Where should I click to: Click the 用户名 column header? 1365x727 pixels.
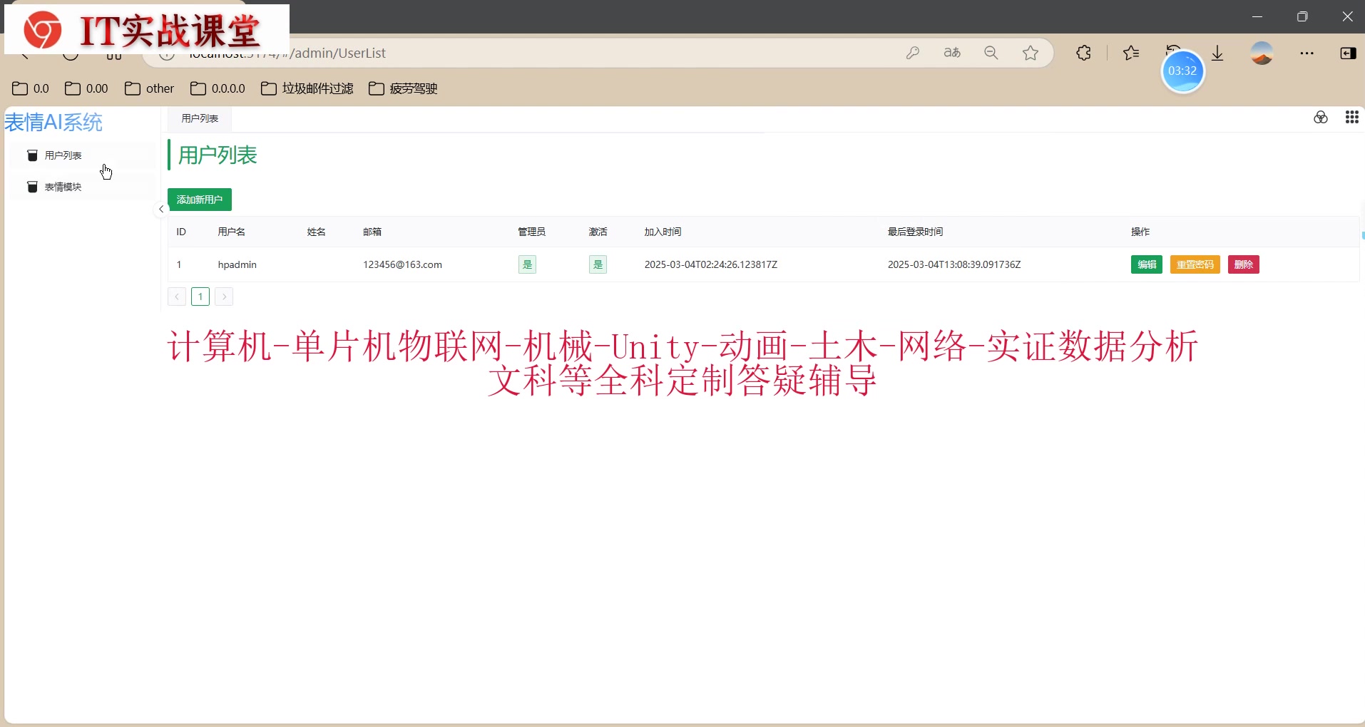pyautogui.click(x=232, y=232)
